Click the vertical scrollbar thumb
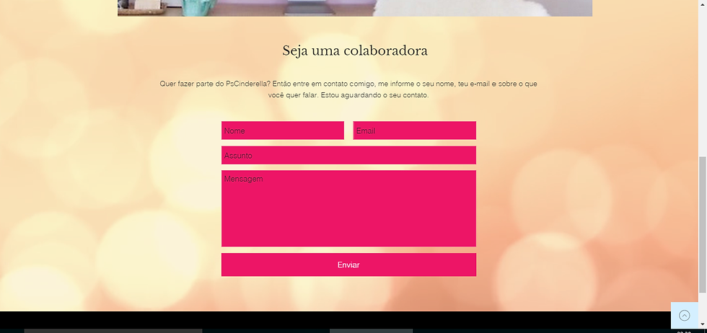Image resolution: width=707 pixels, height=333 pixels. 703,224
